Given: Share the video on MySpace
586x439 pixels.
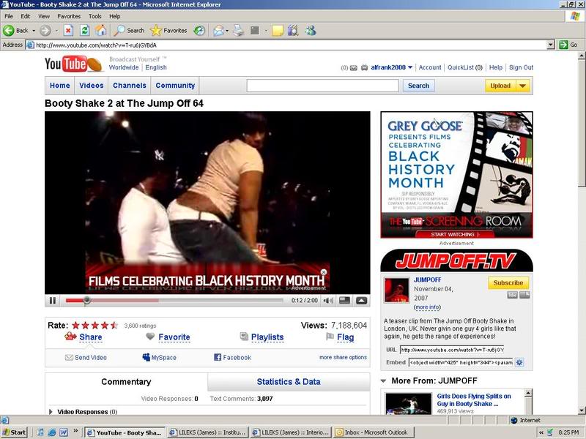Looking at the screenshot, I should (159, 357).
